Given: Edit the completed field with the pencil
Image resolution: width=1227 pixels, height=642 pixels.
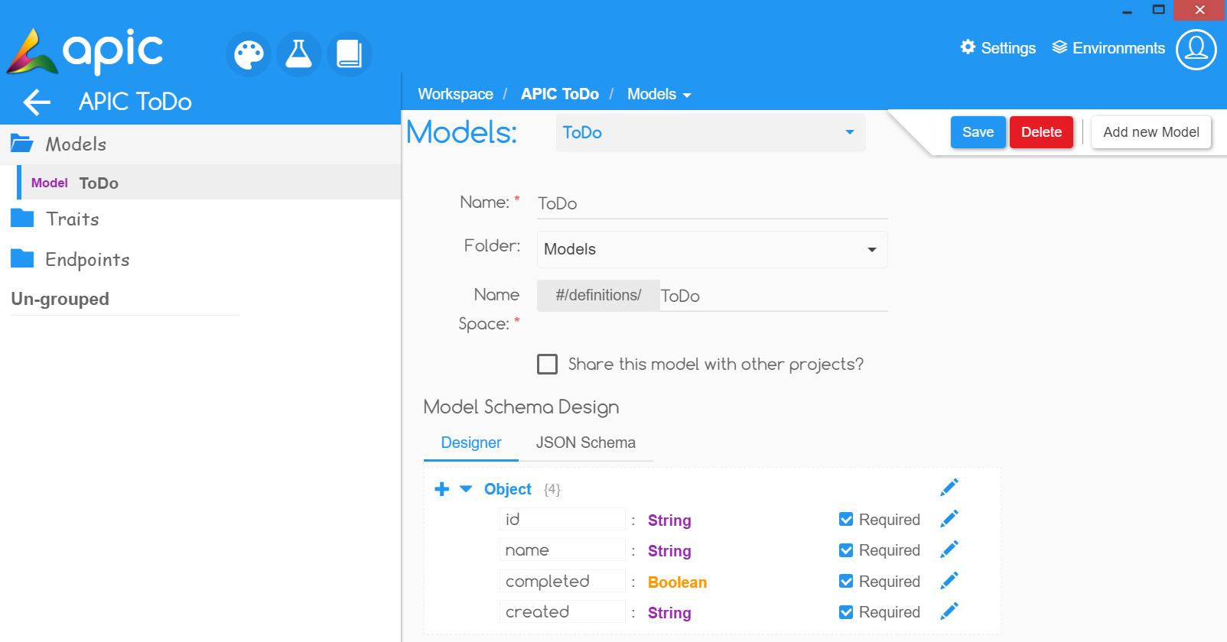Looking at the screenshot, I should [949, 582].
